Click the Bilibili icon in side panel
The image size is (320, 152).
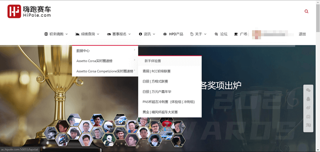point(308,116)
